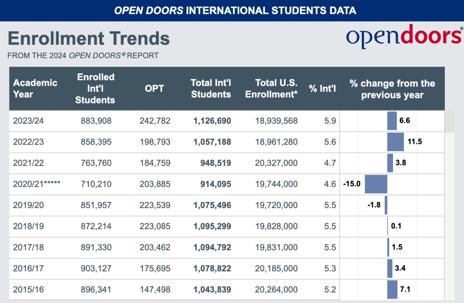The width and height of the screenshot is (464, 303).
Task: Click the 11.5 percent change label
Action: pos(415,141)
